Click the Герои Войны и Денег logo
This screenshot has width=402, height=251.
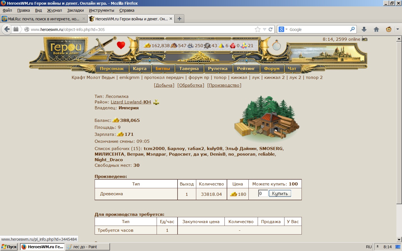[66, 49]
